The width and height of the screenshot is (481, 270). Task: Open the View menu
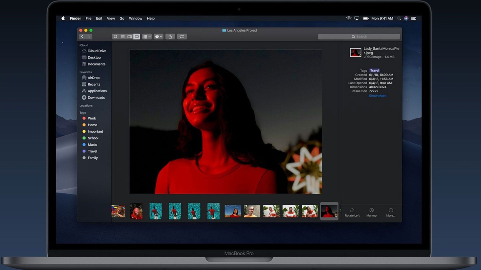point(111,18)
